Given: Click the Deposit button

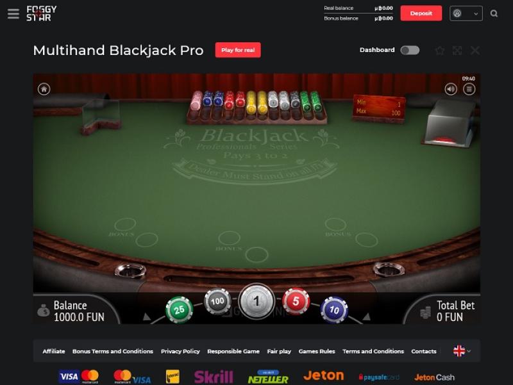Looking at the screenshot, I should [x=421, y=13].
